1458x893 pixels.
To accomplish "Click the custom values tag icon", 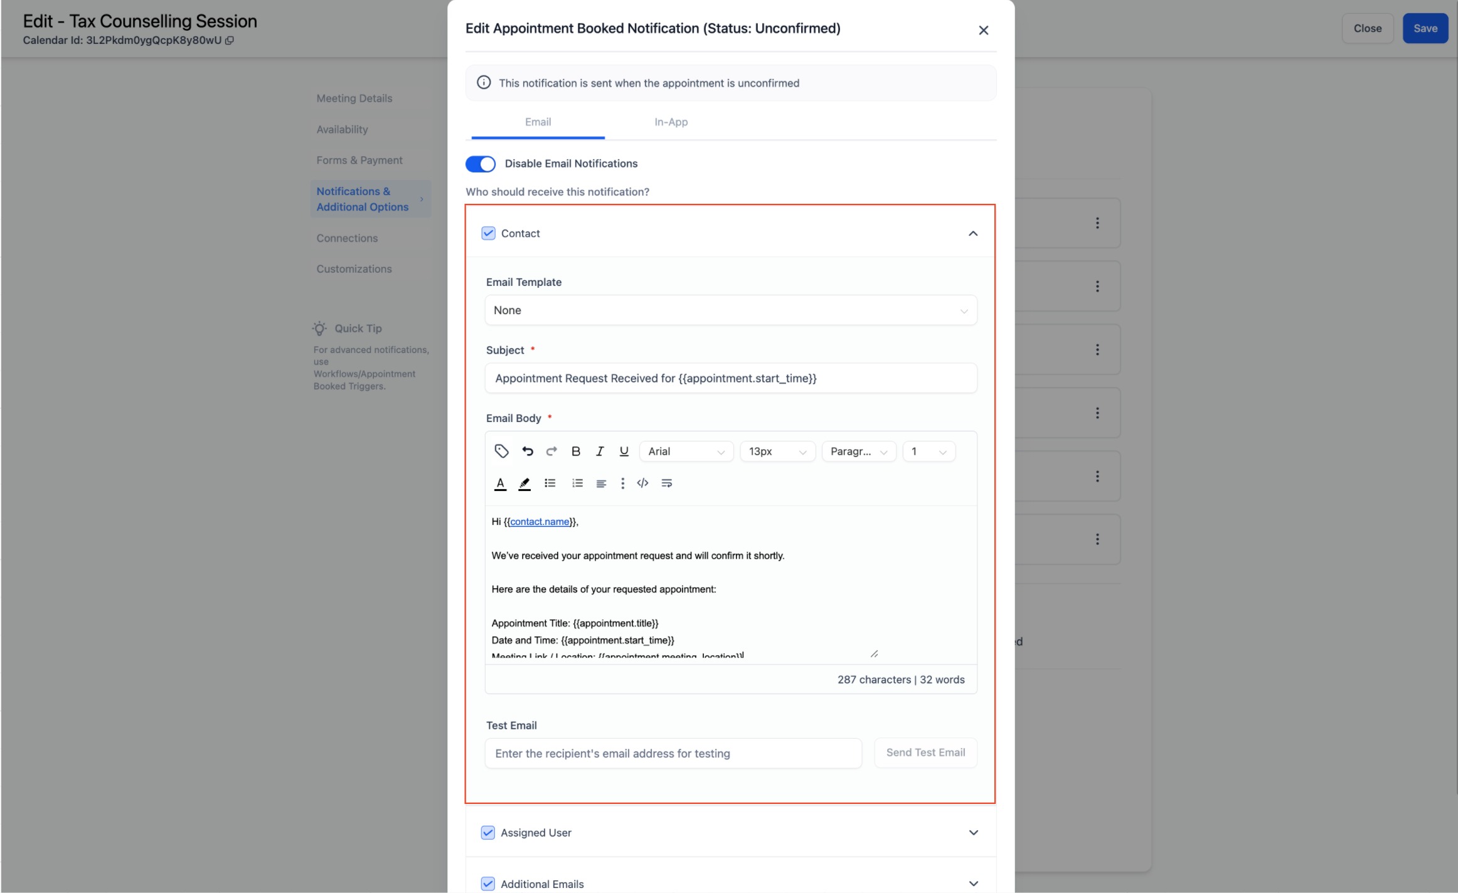I will point(501,451).
